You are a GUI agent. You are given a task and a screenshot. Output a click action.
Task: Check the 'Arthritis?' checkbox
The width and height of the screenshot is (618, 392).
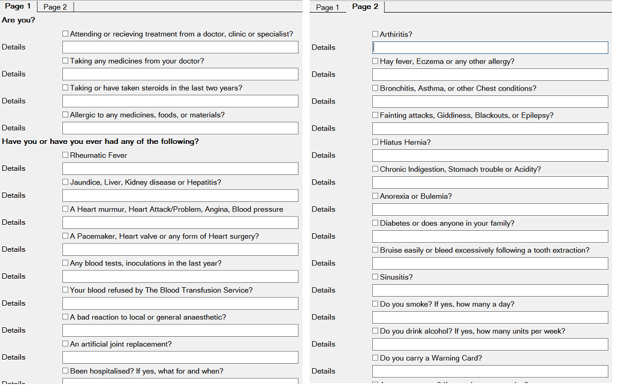tap(375, 34)
